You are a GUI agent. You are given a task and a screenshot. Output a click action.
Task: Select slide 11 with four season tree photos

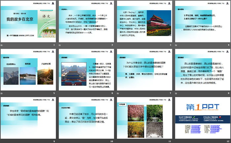click(145, 118)
